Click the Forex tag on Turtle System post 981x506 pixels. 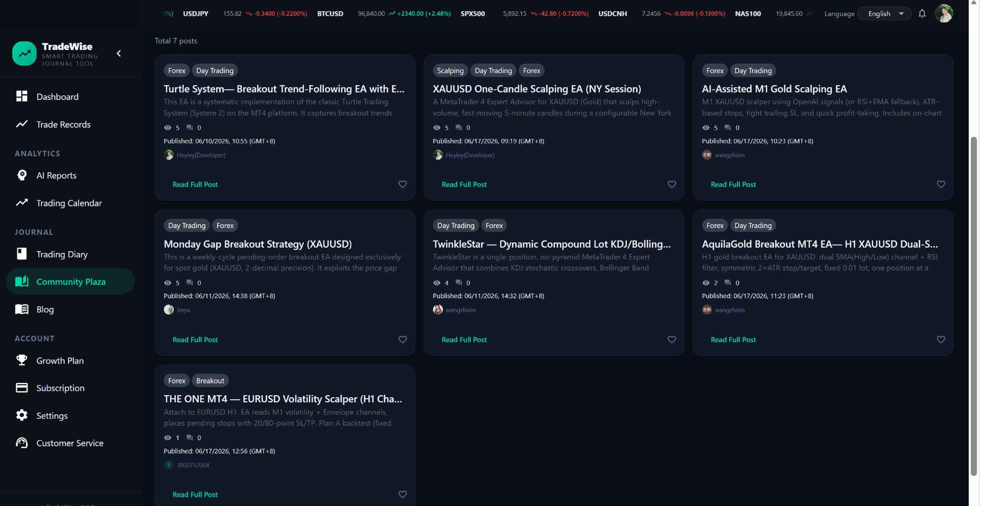(x=177, y=70)
